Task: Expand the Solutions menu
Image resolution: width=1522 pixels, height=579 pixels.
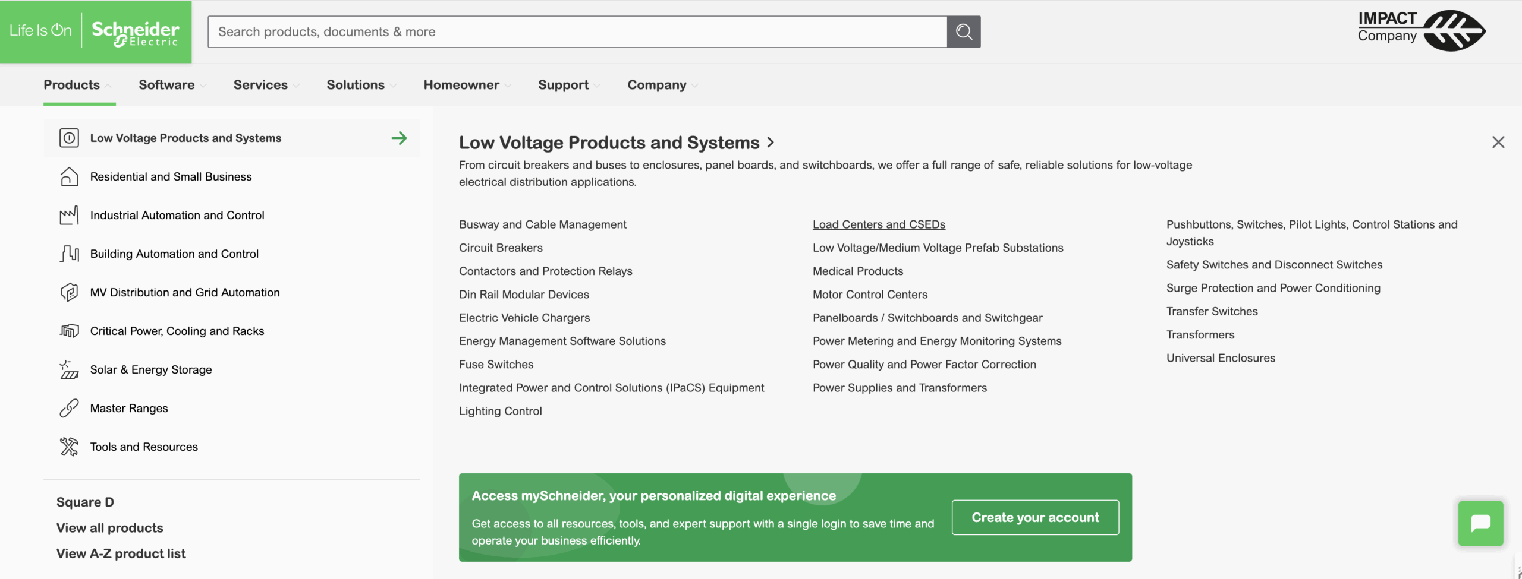Action: (362, 85)
